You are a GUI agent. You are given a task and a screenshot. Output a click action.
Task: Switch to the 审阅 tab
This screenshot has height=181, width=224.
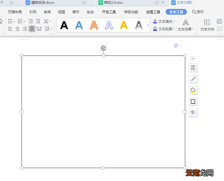click(47, 12)
